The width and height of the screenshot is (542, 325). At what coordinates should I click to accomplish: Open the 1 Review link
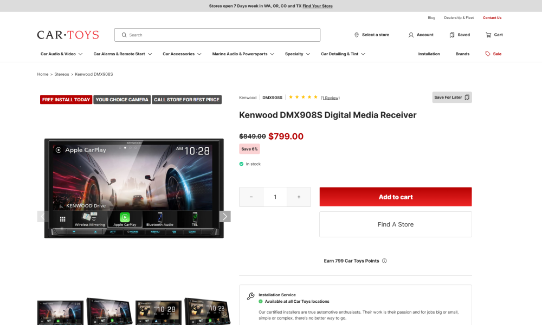click(330, 98)
